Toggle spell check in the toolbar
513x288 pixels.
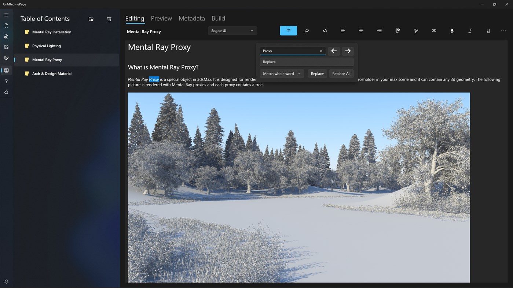click(288, 31)
